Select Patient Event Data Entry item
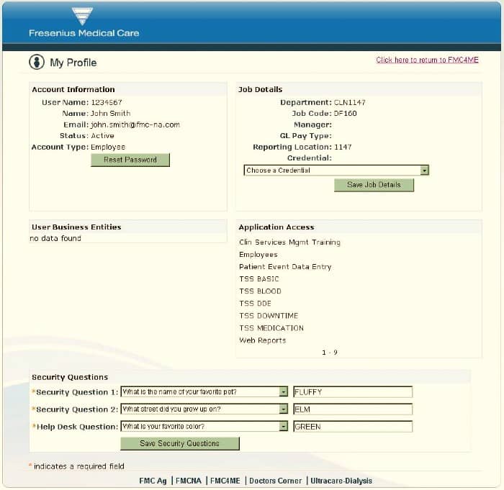The height and width of the screenshot is (490, 504). (x=285, y=267)
